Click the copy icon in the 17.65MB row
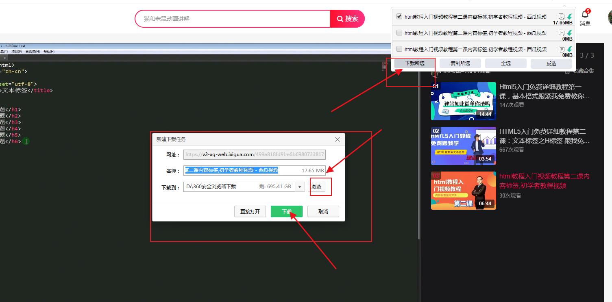The width and height of the screenshot is (612, 302). pos(562,17)
